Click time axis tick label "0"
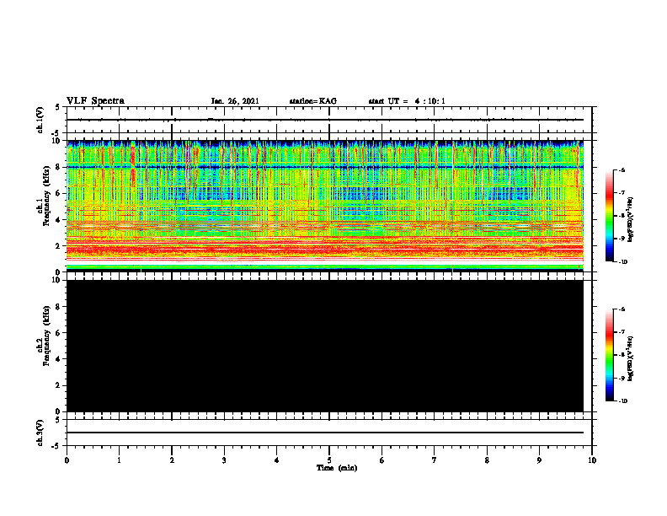Image resolution: width=667 pixels, height=516 pixels. 67,460
